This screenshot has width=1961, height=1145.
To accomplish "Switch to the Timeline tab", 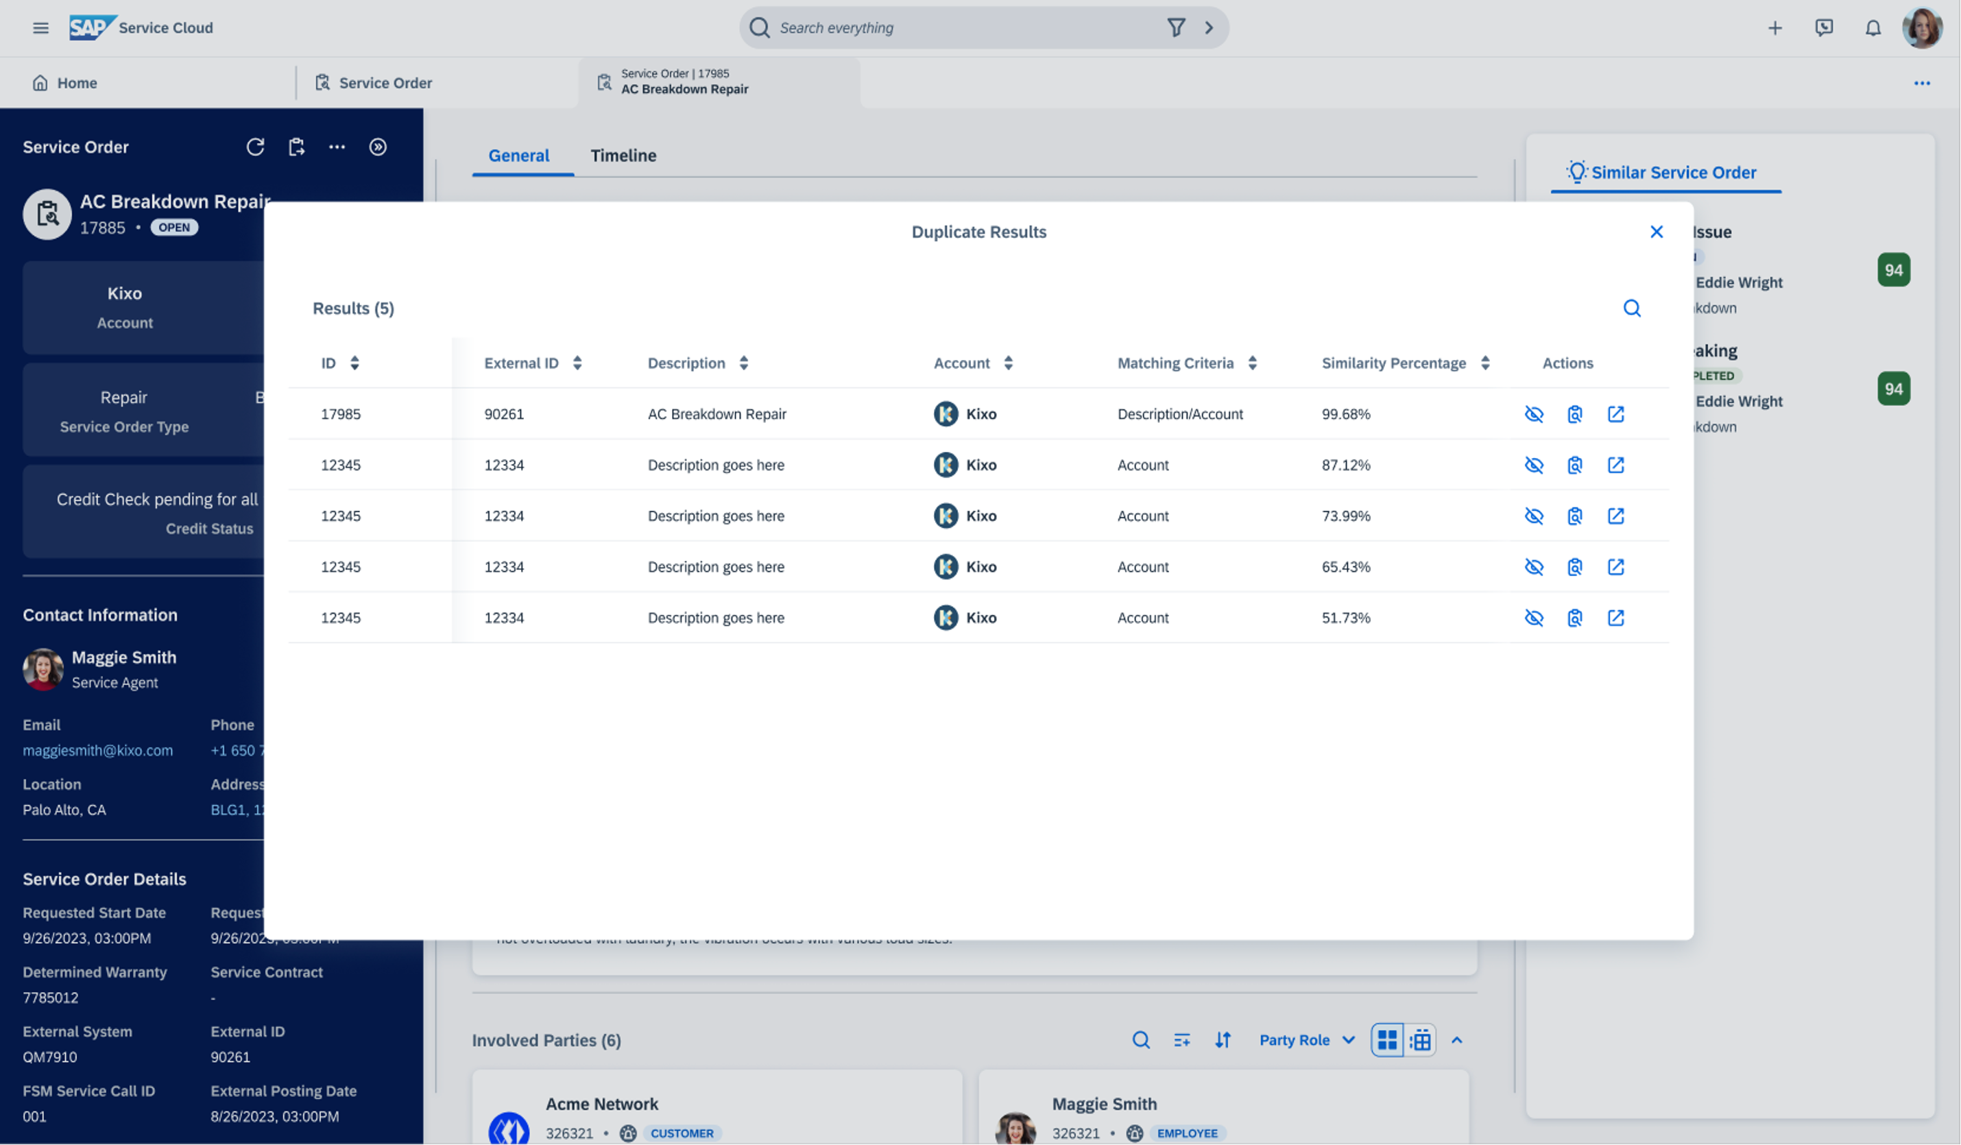I will tap(623, 156).
